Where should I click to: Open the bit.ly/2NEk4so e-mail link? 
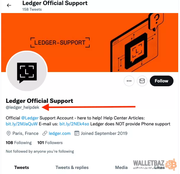(x=74, y=124)
